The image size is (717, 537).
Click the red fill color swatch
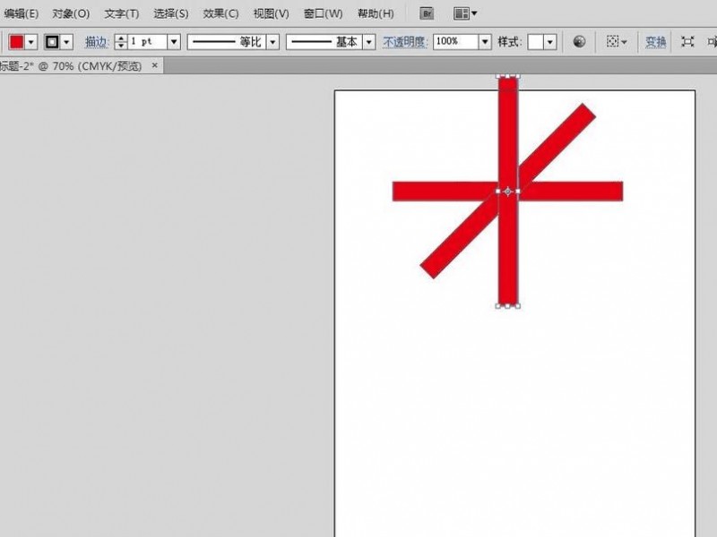click(17, 42)
